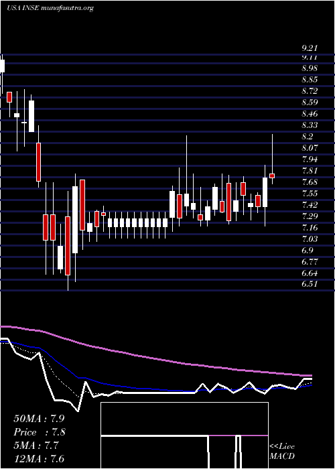
Task: Click the 6.64 price axis label
Action: click(310, 273)
